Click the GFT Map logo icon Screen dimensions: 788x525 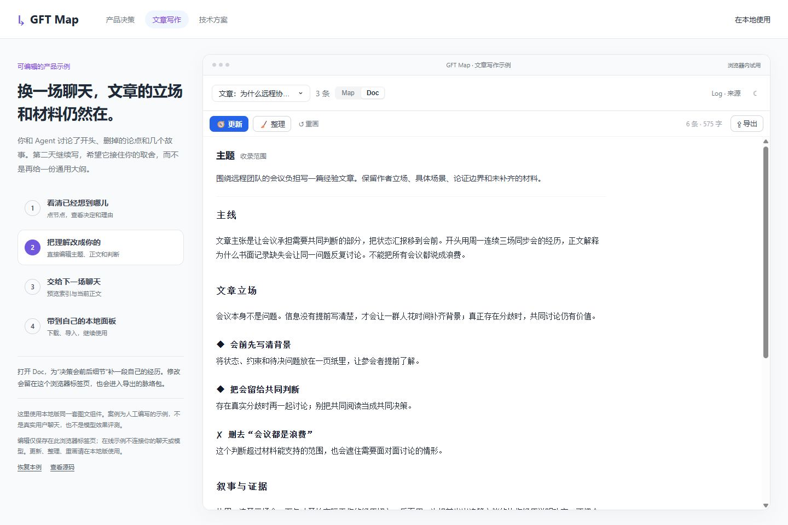21,20
